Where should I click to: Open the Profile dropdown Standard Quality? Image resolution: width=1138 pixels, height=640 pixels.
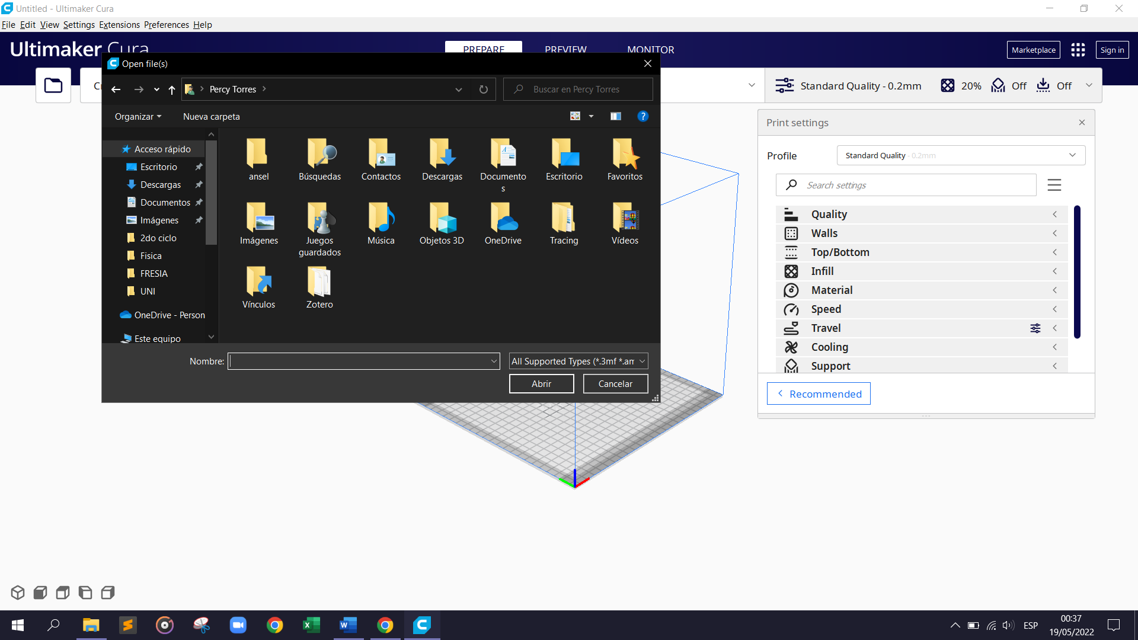tap(960, 155)
